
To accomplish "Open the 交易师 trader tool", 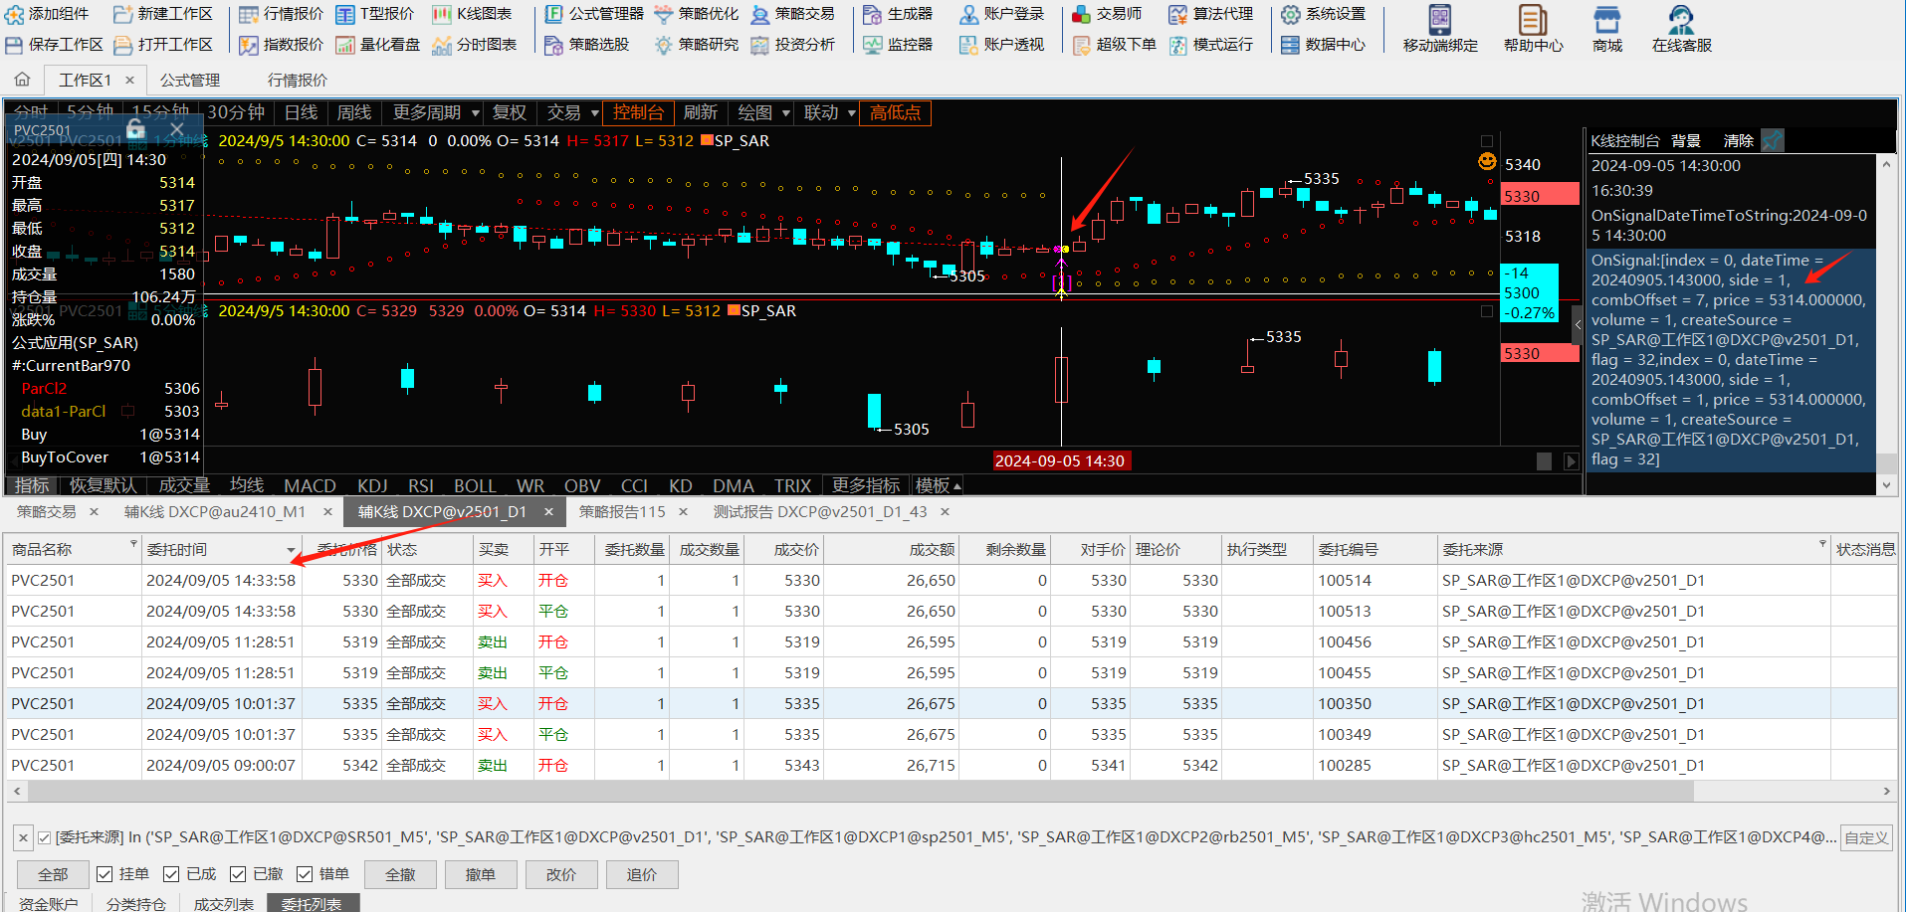I will (1107, 14).
